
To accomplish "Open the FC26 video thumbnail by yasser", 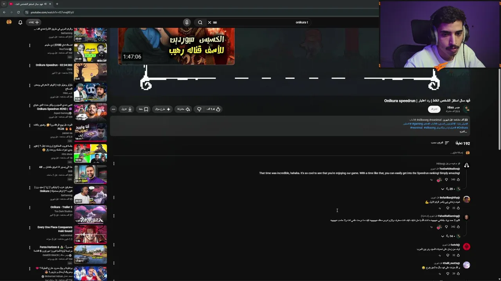I will (x=90, y=132).
